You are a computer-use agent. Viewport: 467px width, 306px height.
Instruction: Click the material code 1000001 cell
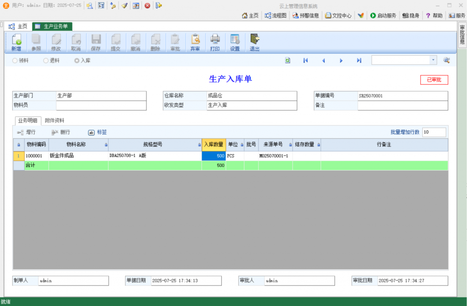click(x=36, y=156)
